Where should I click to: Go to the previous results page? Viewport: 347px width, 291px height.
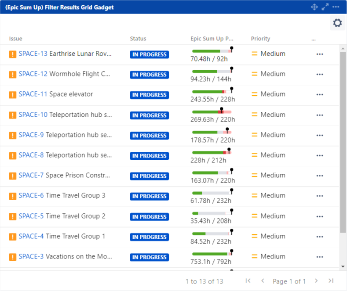pos(263,281)
